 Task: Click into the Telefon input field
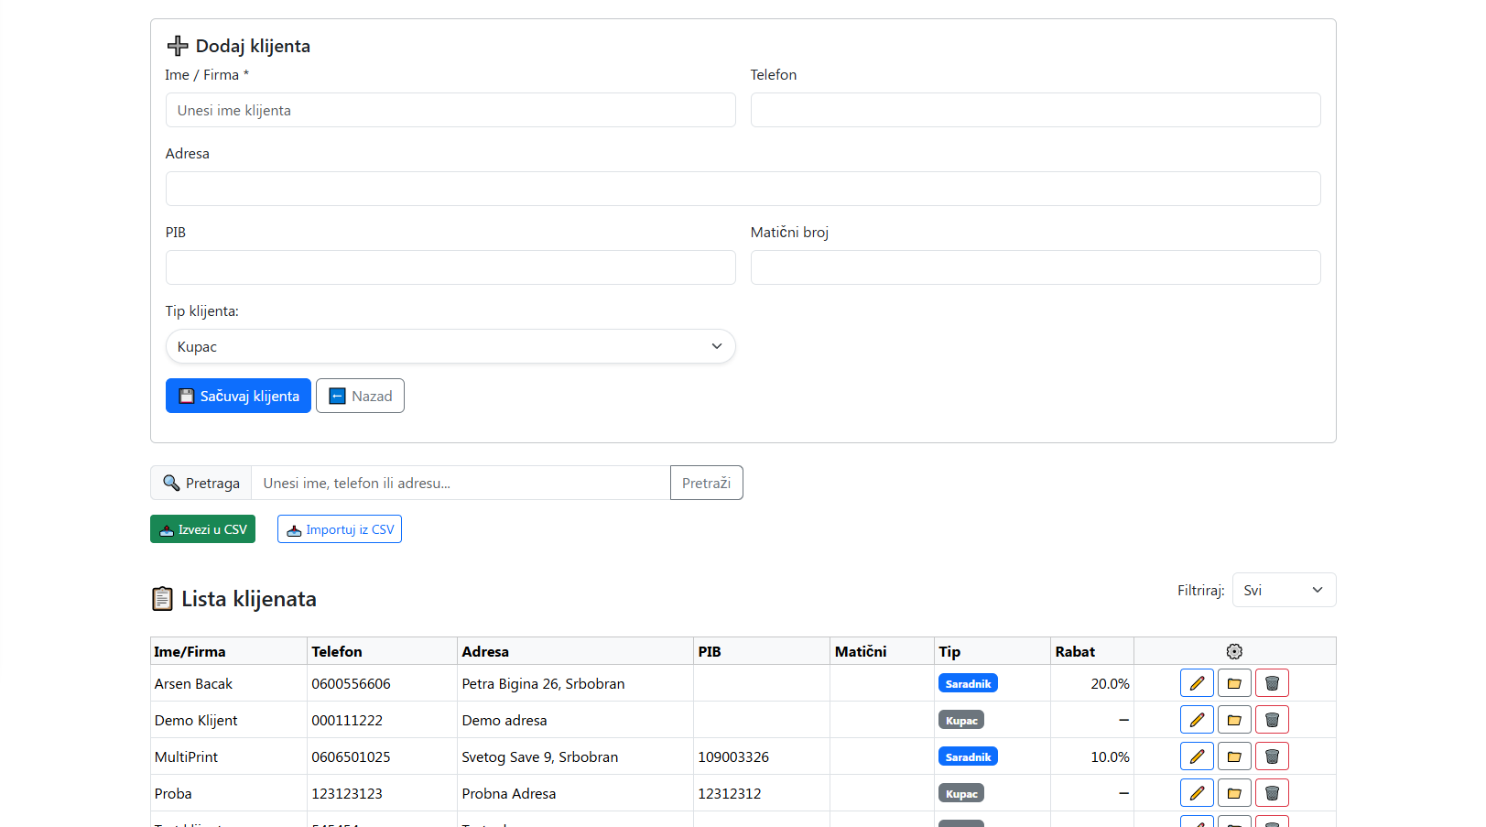(1035, 110)
